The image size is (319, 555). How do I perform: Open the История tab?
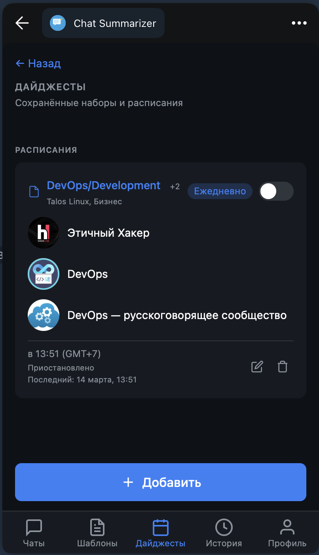224,532
